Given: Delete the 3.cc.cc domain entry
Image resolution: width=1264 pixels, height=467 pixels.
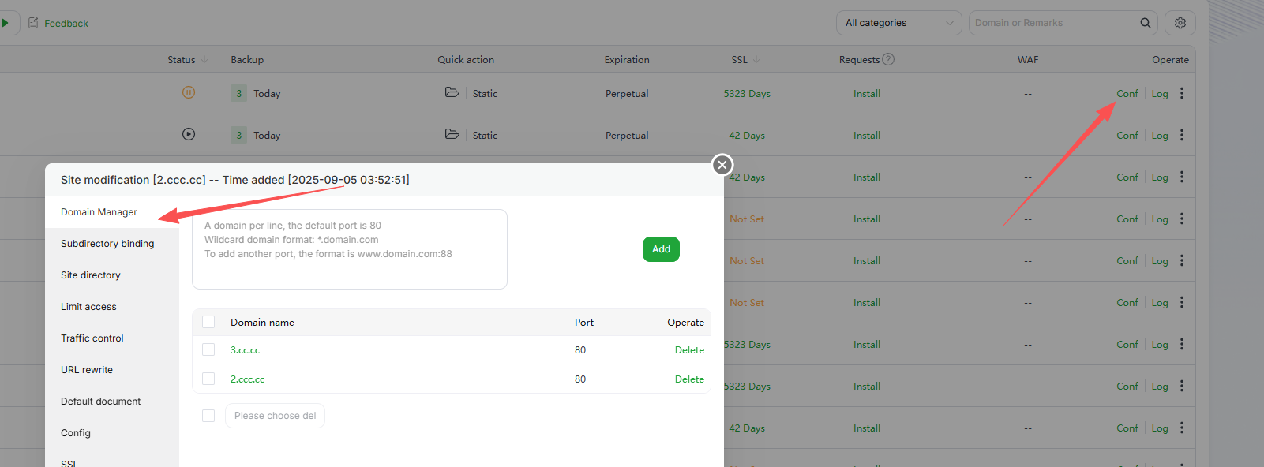Looking at the screenshot, I should pyautogui.click(x=689, y=350).
